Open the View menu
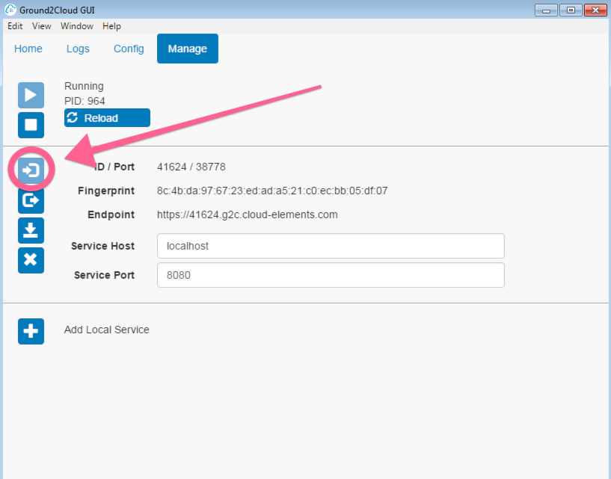This screenshot has width=611, height=479. click(42, 26)
